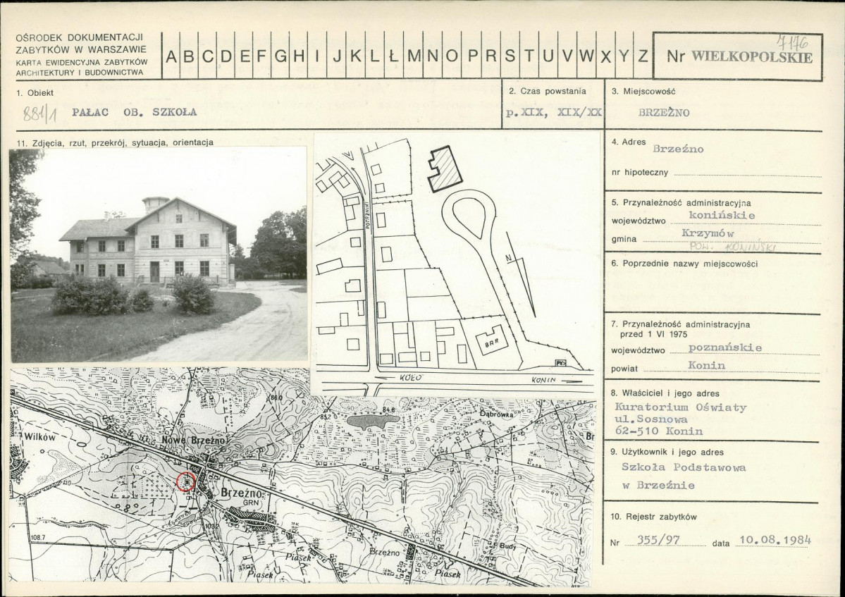The width and height of the screenshot is (845, 597).
Task: Click letter 'S' in the alphabet index
Action: (510, 56)
